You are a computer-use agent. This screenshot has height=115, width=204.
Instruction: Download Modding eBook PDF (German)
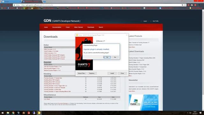[x=52, y=82]
